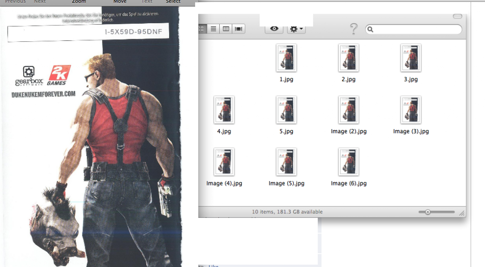
Task: Select the 2.jpg file thumbnail
Action: coord(349,58)
